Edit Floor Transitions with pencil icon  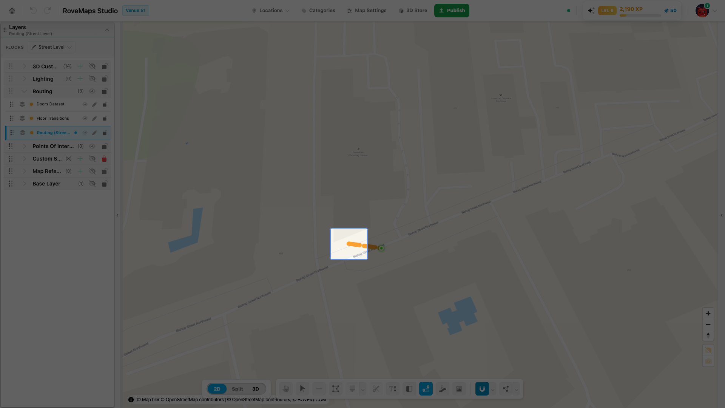95,119
